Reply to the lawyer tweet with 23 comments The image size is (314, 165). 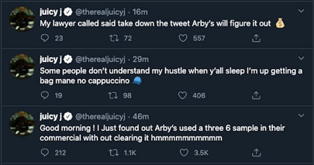click(44, 38)
